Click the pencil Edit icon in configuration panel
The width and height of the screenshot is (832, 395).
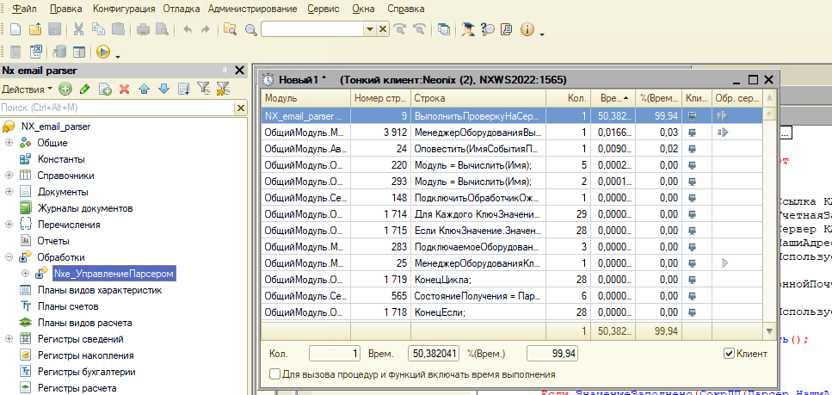pyautogui.click(x=84, y=89)
